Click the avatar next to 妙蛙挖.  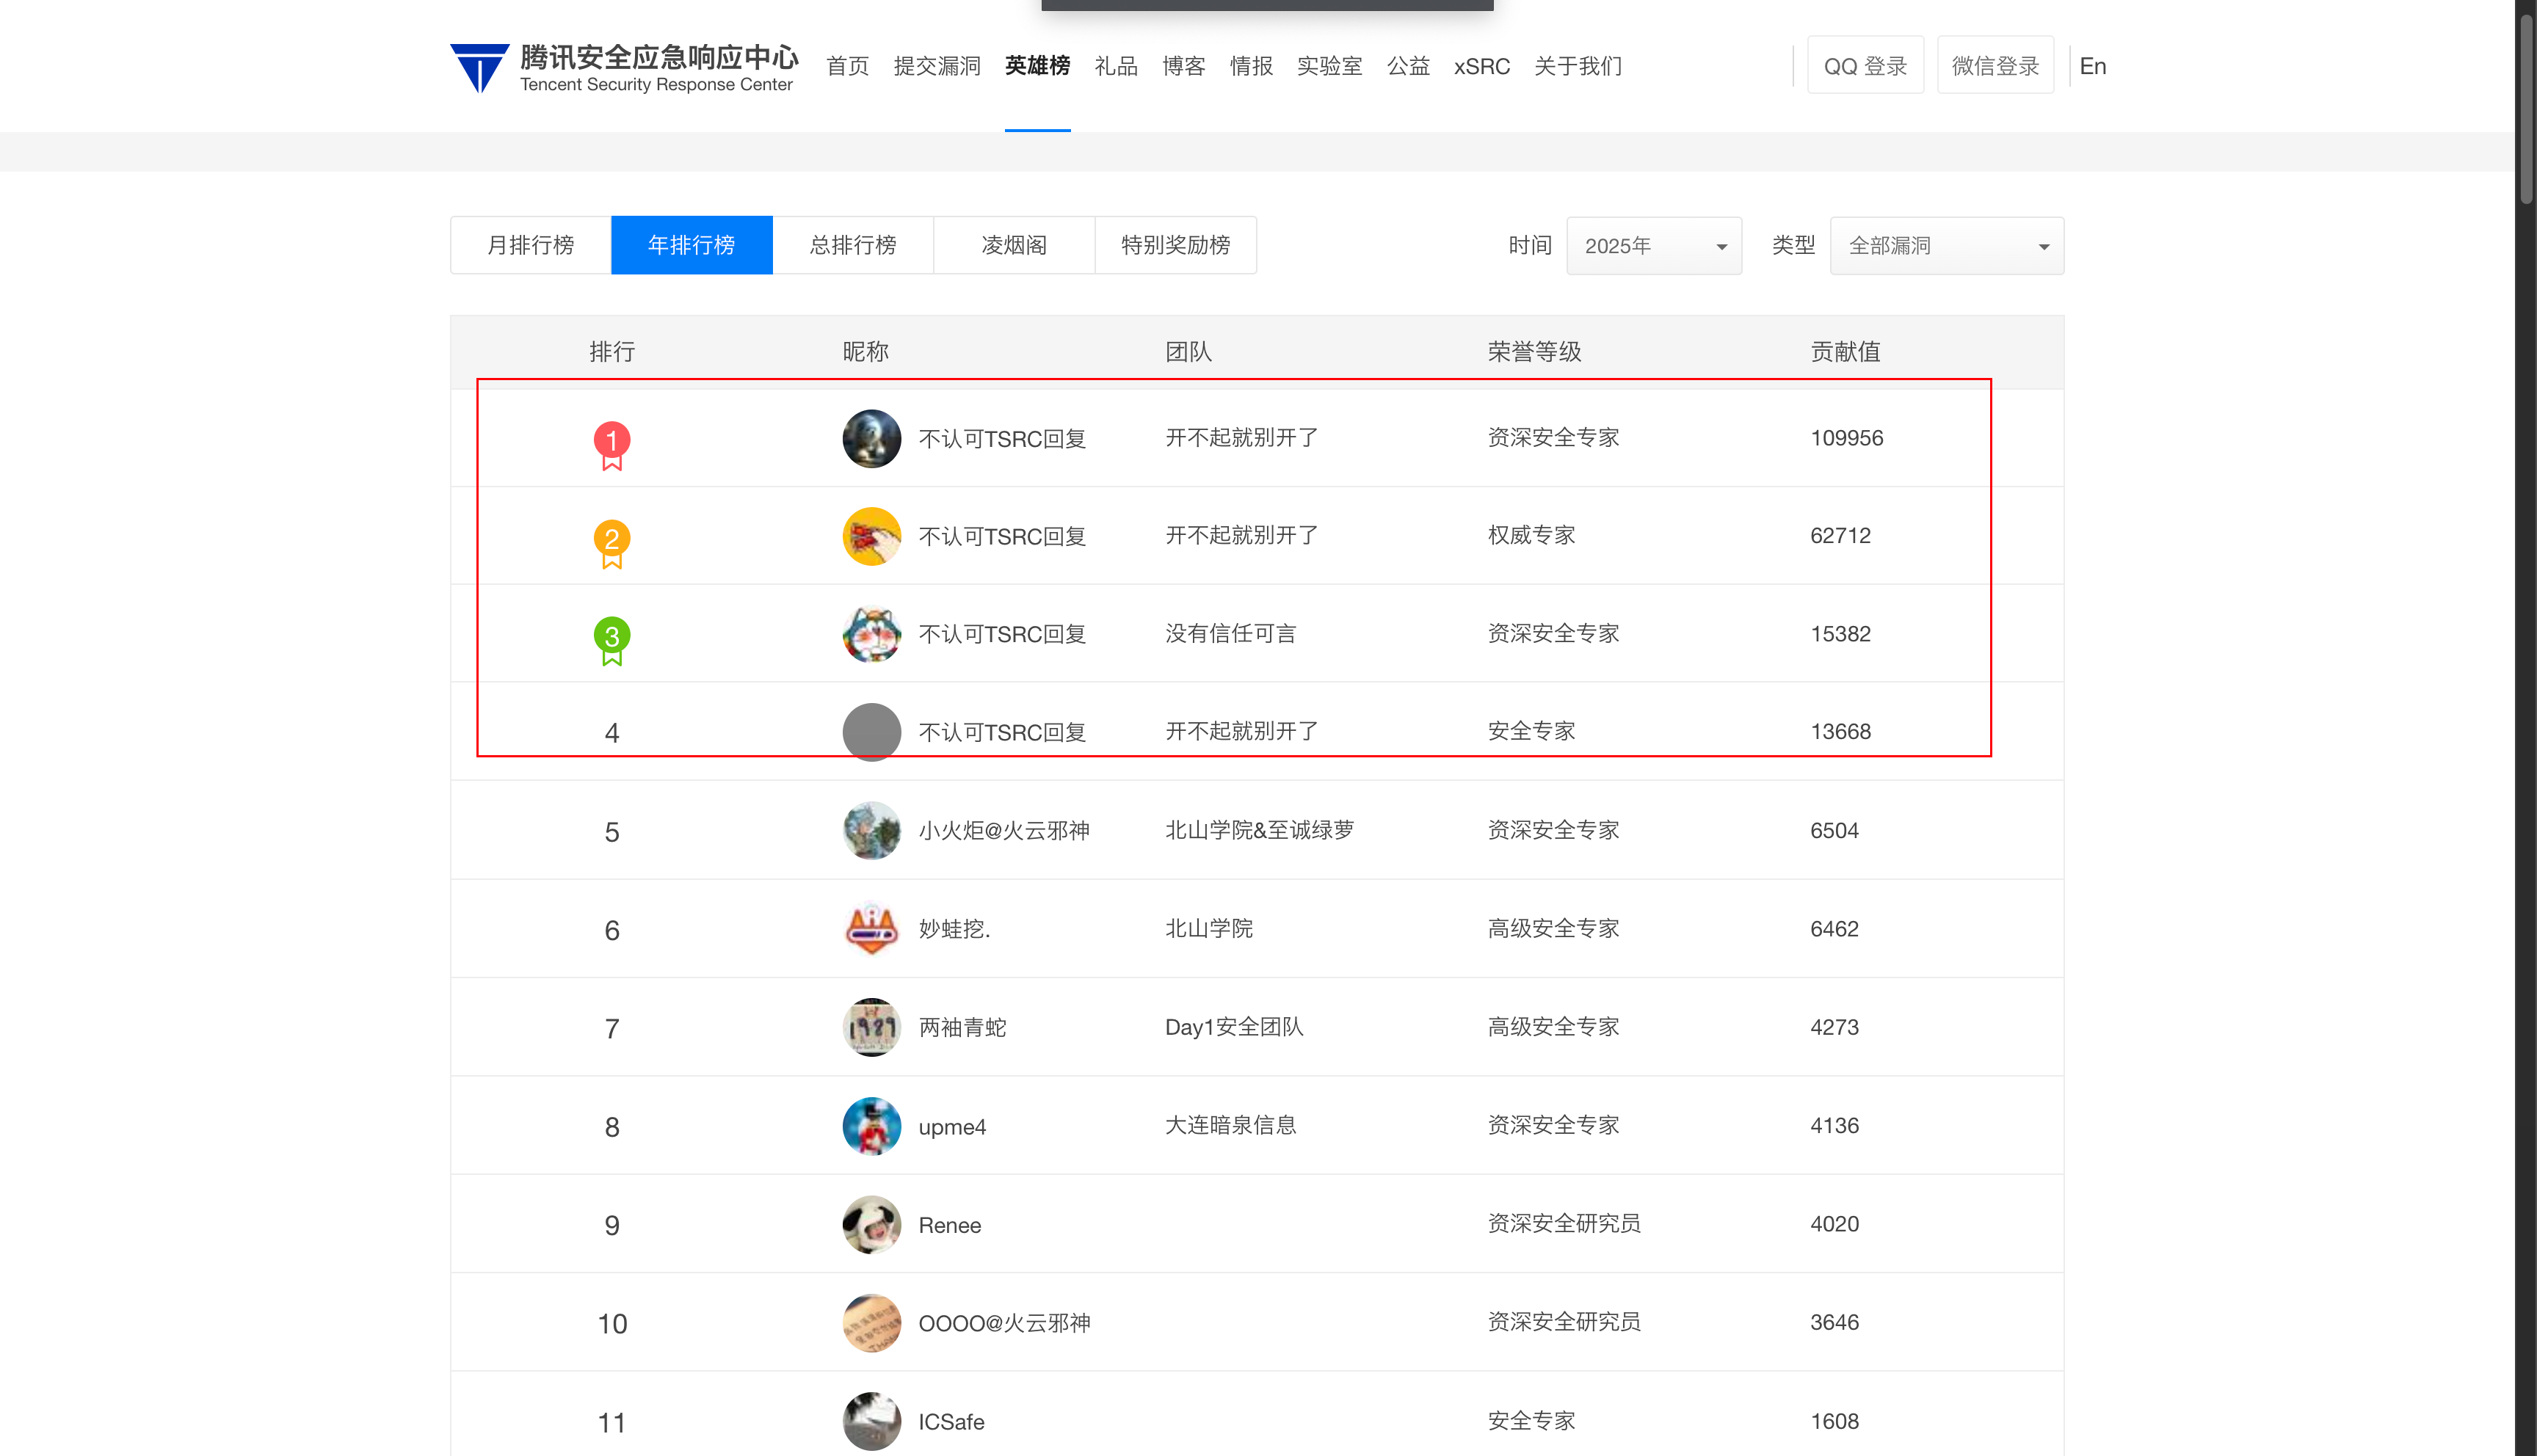[x=871, y=928]
